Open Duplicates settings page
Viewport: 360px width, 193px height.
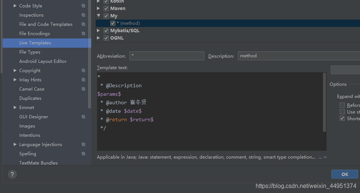[x=30, y=98]
